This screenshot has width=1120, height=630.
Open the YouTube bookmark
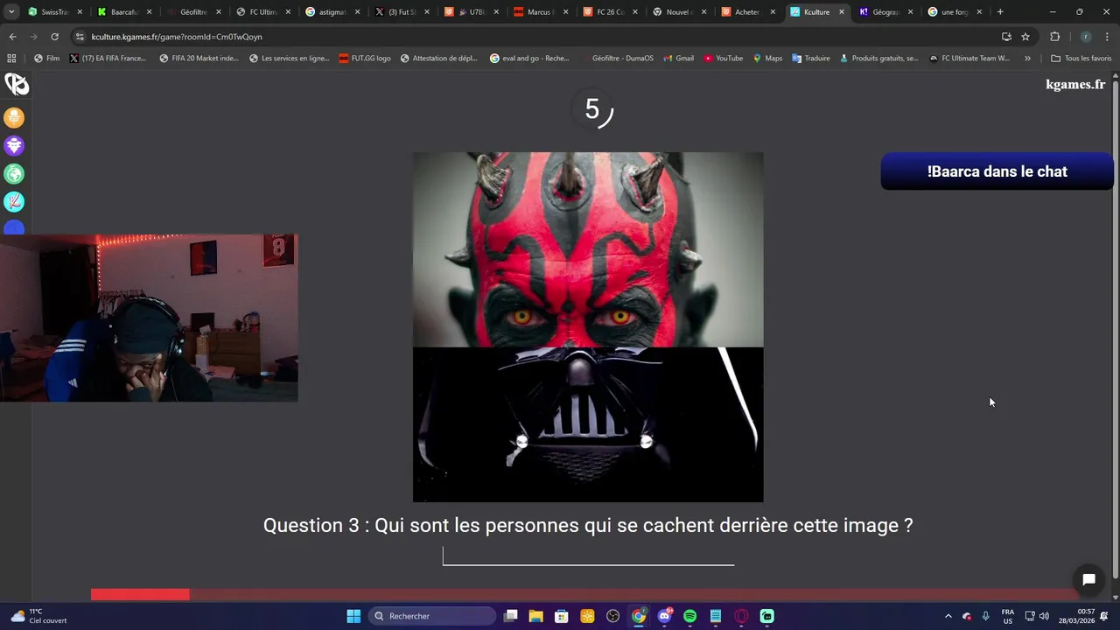click(x=723, y=59)
